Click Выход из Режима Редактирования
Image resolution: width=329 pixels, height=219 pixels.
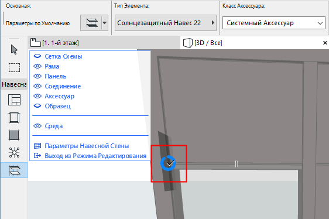pos(95,156)
